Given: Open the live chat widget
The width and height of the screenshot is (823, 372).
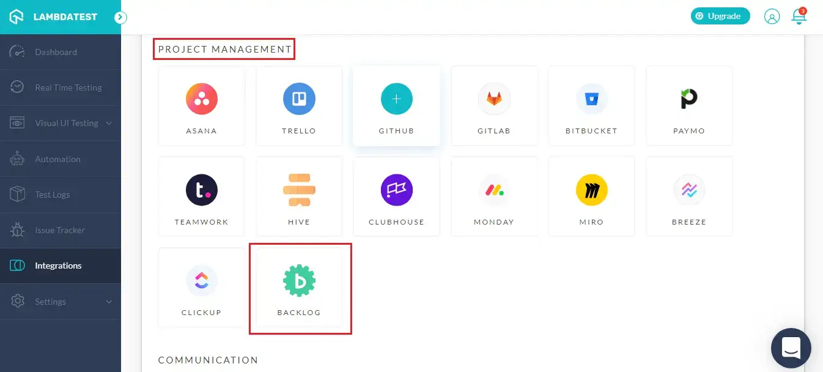Looking at the screenshot, I should (791, 348).
